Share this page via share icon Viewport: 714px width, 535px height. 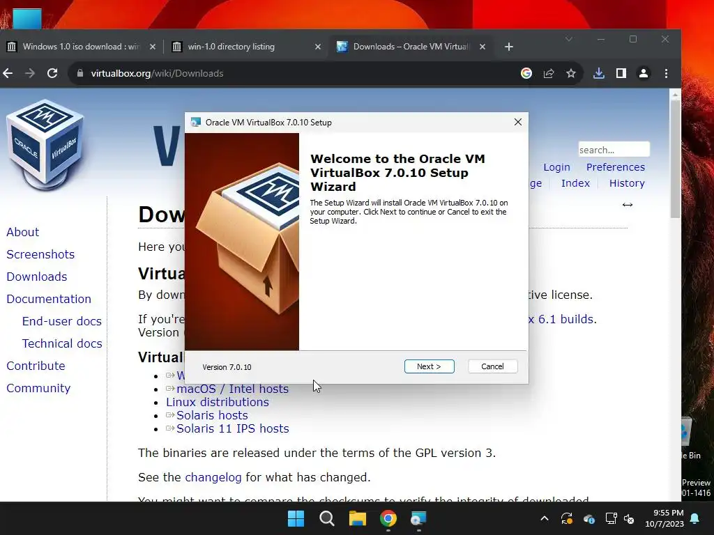tap(549, 73)
